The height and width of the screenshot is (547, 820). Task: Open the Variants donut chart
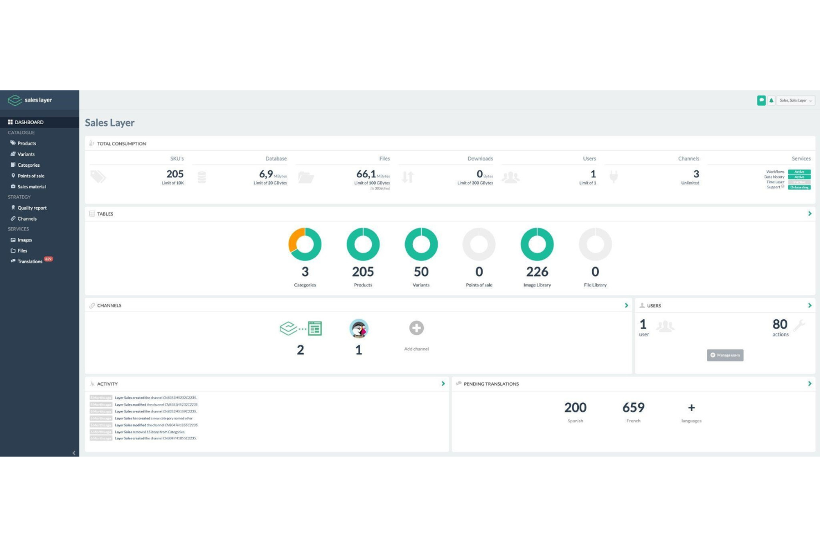(x=421, y=244)
